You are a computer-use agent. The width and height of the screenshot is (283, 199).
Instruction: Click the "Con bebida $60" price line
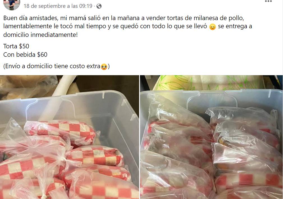click(x=25, y=55)
